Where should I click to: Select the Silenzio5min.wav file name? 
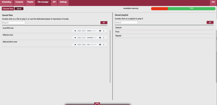tap(10, 42)
